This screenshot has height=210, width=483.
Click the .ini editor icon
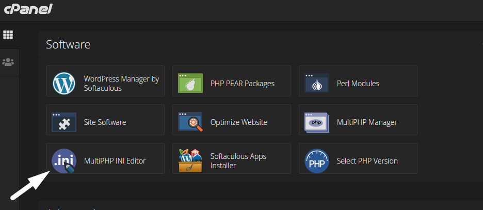pyautogui.click(x=64, y=161)
